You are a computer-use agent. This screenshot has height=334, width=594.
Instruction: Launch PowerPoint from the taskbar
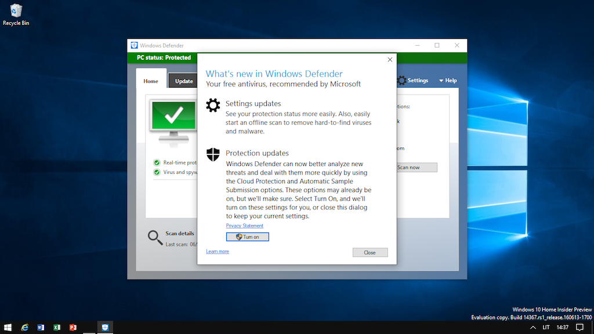(73, 328)
